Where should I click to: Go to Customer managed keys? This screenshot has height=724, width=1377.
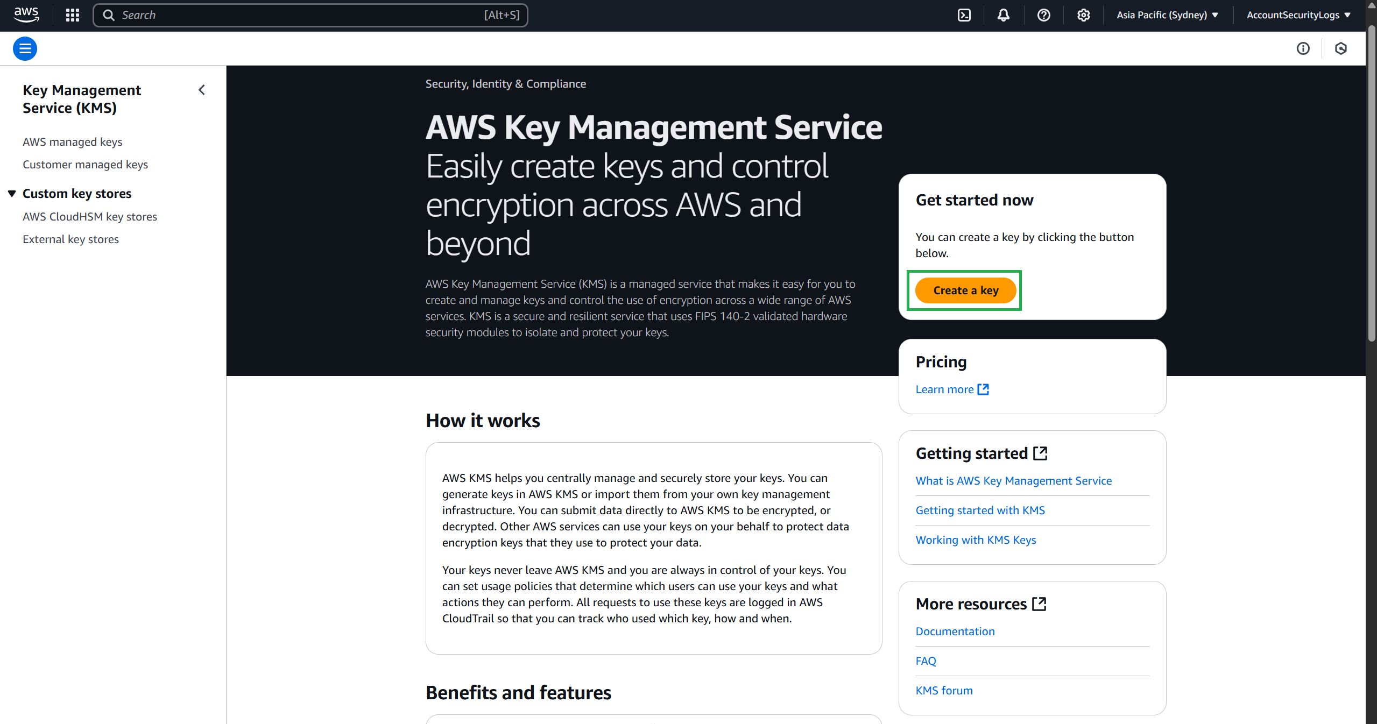tap(85, 165)
